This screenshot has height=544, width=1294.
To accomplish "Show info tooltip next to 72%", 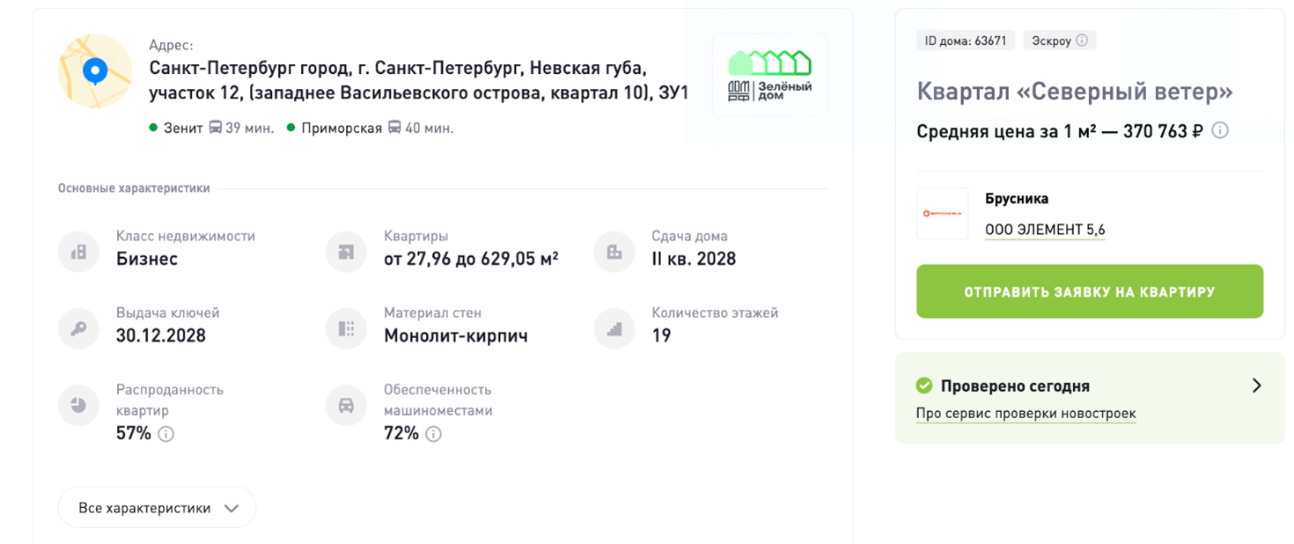I will click(x=433, y=434).
